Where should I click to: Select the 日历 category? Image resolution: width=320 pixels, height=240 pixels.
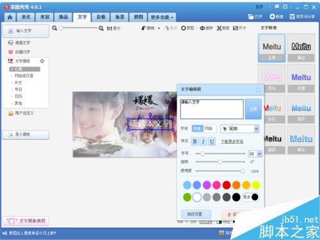tap(19, 96)
